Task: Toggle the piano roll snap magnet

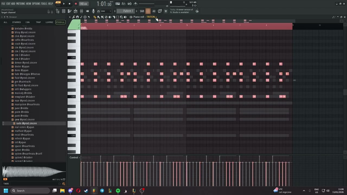Action: pos(78,17)
